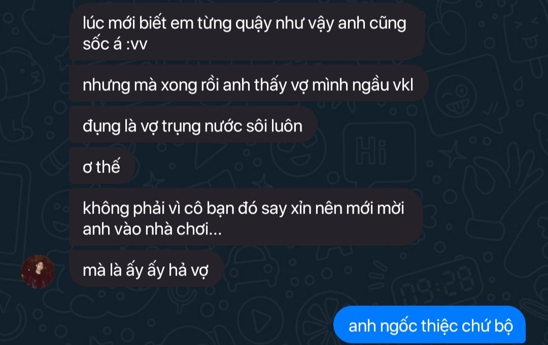Select the blue reply 'anh ngốc thiệc chứ bộ'
This screenshot has height=345, width=548.
point(430,325)
